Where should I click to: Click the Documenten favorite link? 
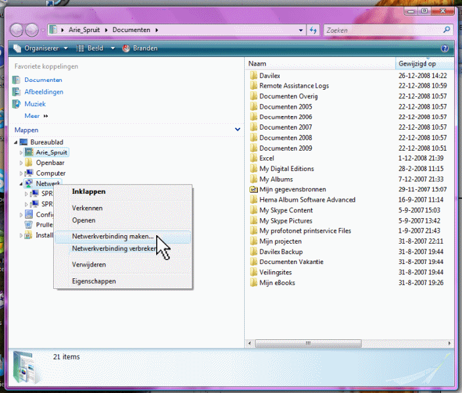43,80
